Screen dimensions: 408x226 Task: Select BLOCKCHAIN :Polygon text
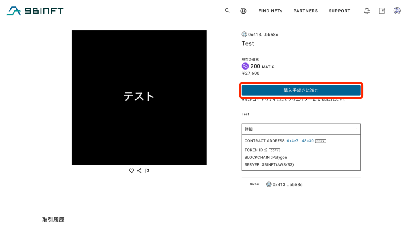[x=266, y=158]
